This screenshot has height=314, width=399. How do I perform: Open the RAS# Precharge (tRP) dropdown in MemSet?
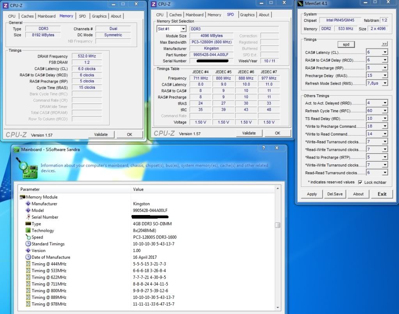[x=385, y=68]
